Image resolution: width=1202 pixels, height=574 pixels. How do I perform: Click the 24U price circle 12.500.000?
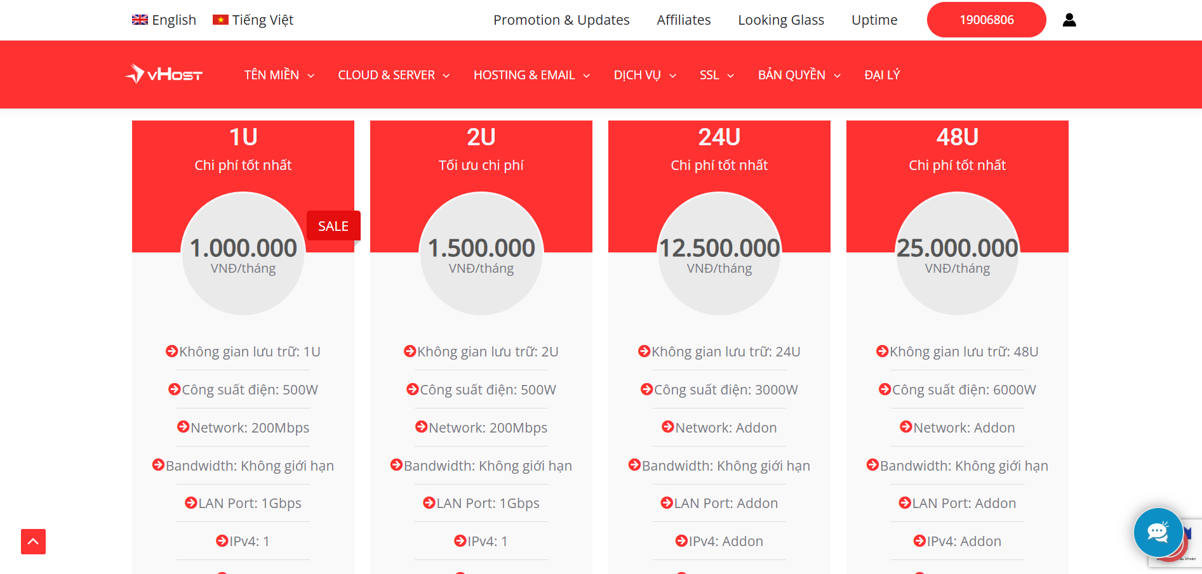(x=719, y=254)
